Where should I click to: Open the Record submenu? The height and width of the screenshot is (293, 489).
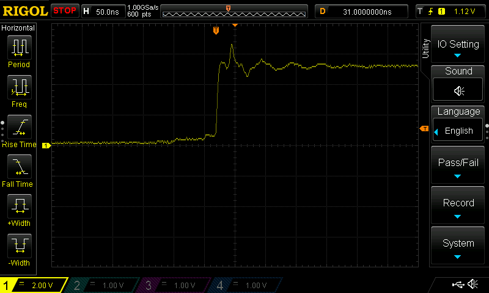458,206
